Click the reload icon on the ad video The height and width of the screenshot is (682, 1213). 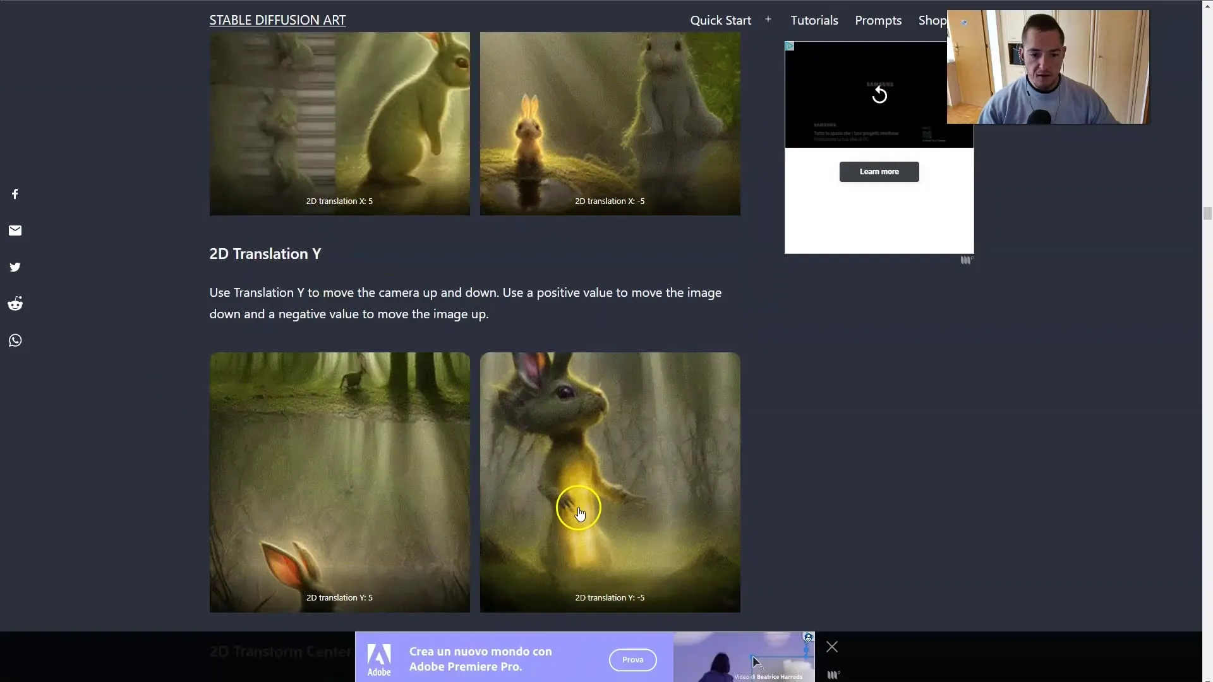[879, 94]
